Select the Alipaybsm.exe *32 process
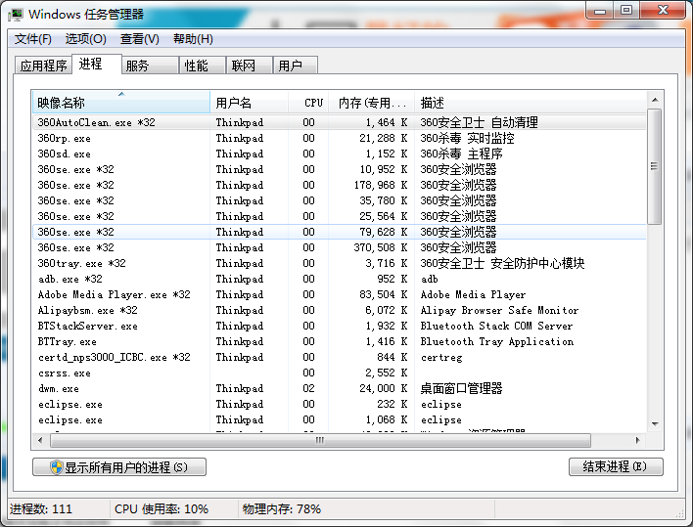This screenshot has height=527, width=693. [340, 310]
